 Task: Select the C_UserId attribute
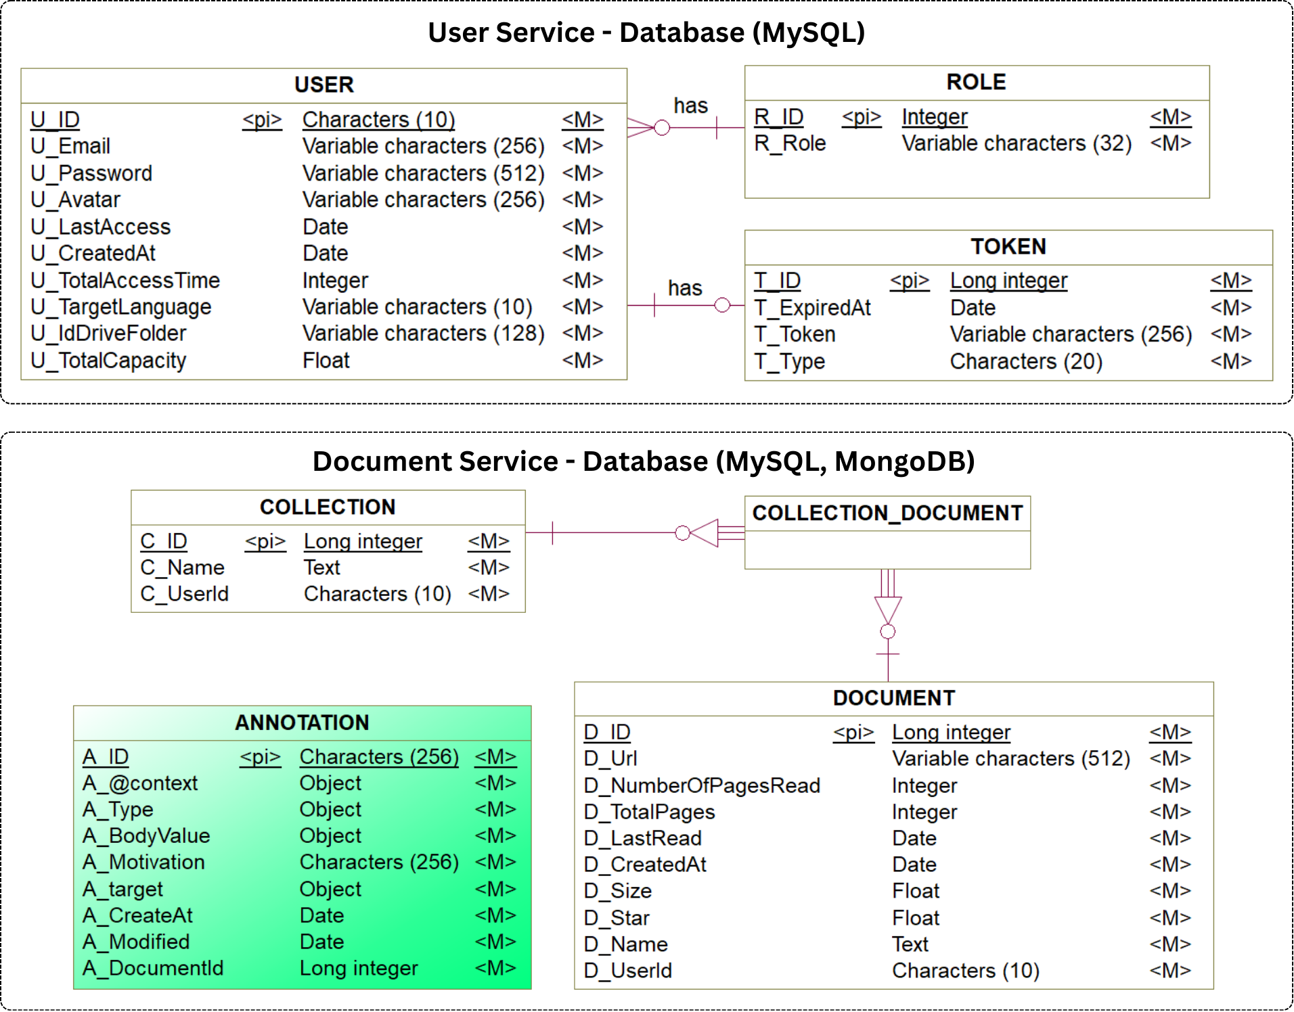(184, 594)
